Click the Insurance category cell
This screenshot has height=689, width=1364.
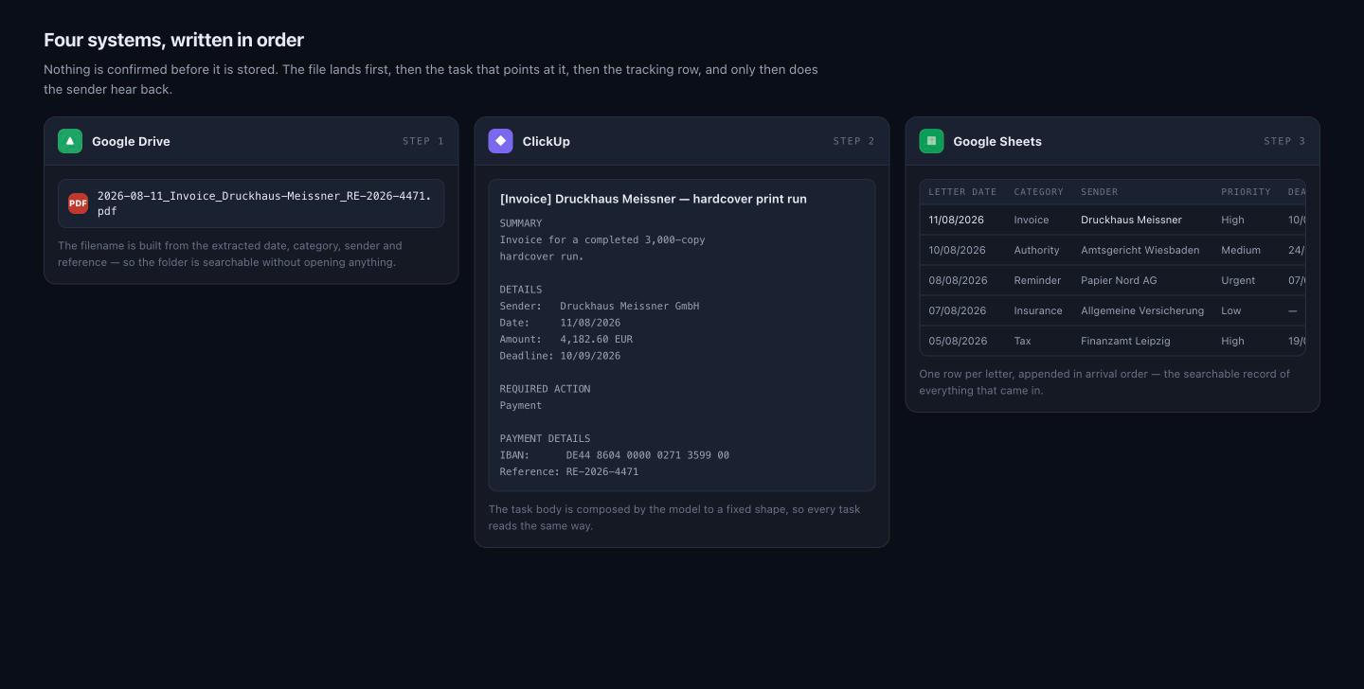point(1039,310)
